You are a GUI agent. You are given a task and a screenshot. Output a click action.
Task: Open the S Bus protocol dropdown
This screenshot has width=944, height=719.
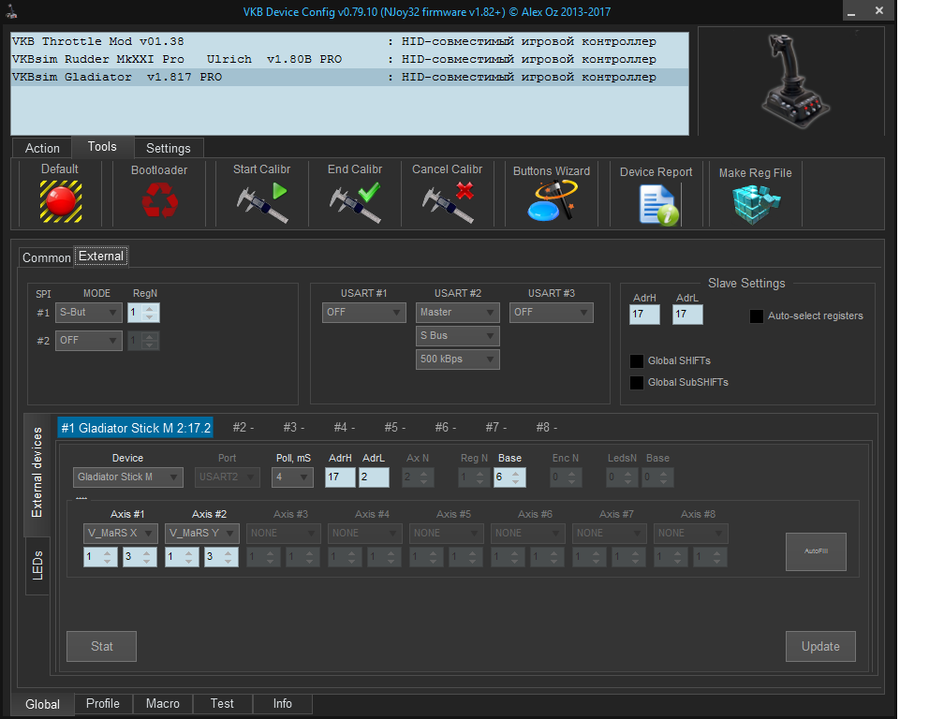point(458,336)
